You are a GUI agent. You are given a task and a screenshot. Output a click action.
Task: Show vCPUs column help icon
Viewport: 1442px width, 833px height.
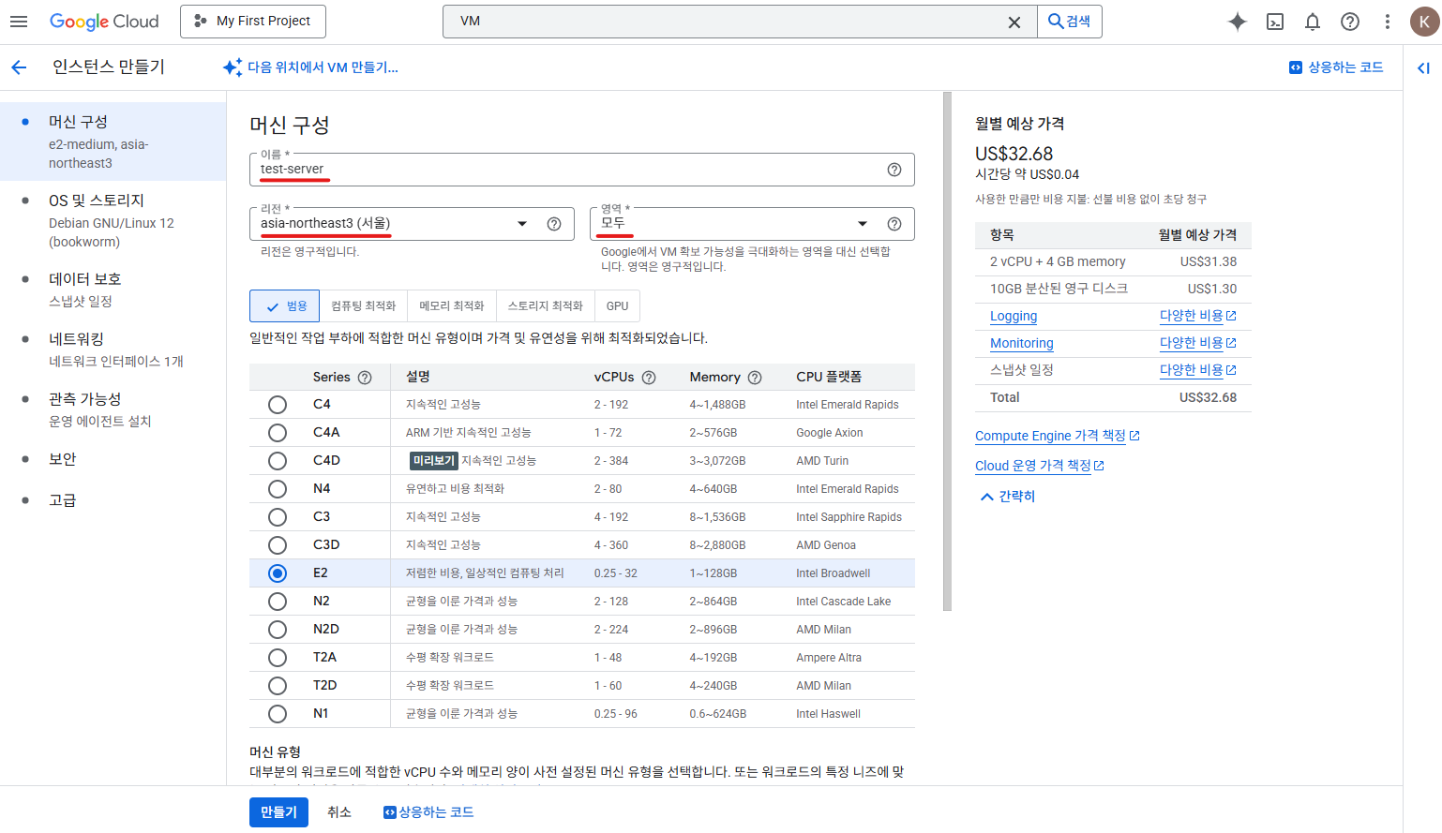(649, 378)
